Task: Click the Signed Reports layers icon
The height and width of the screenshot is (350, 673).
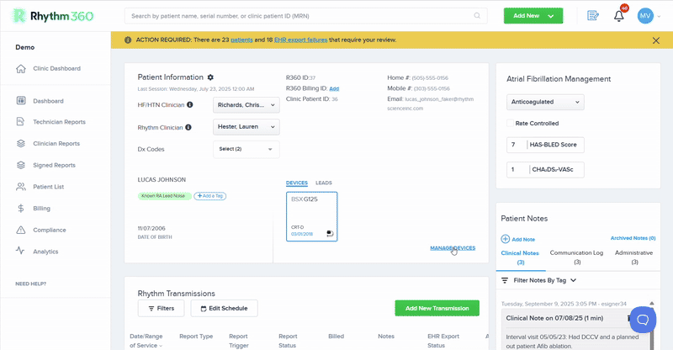Action: 20,165
